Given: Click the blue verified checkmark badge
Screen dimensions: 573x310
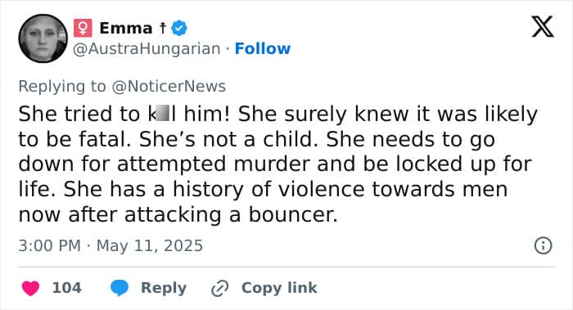Looking at the screenshot, I should coord(179,28).
